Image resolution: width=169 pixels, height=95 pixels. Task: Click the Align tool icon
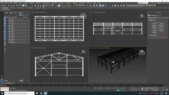coord(91,6)
